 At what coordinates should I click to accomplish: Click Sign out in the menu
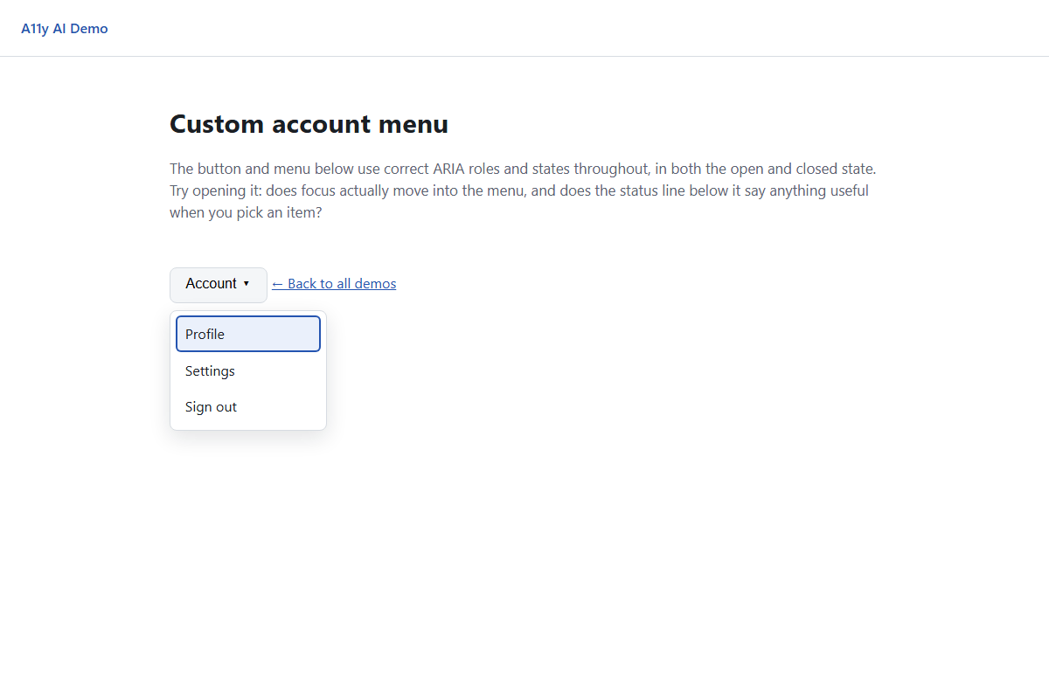tap(248, 407)
